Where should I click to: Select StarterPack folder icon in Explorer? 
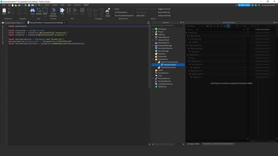[156, 56]
